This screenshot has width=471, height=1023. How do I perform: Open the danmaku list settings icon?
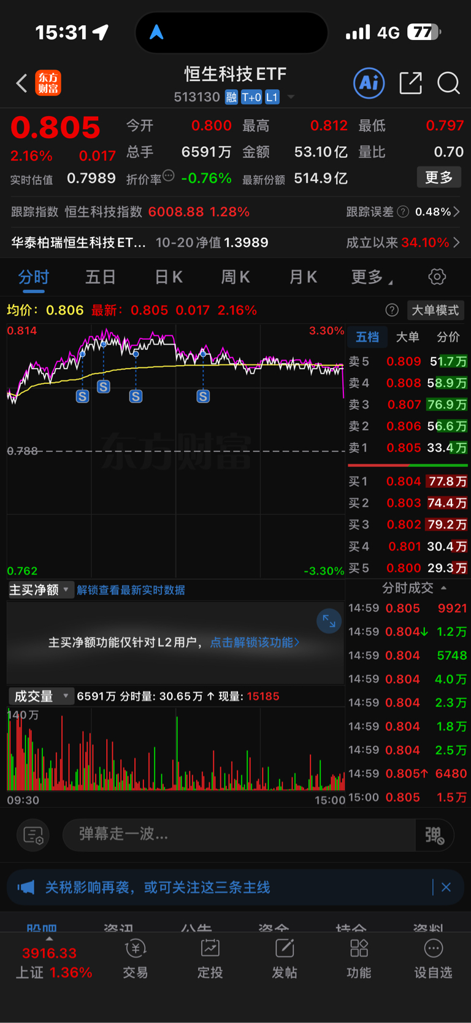[33, 835]
